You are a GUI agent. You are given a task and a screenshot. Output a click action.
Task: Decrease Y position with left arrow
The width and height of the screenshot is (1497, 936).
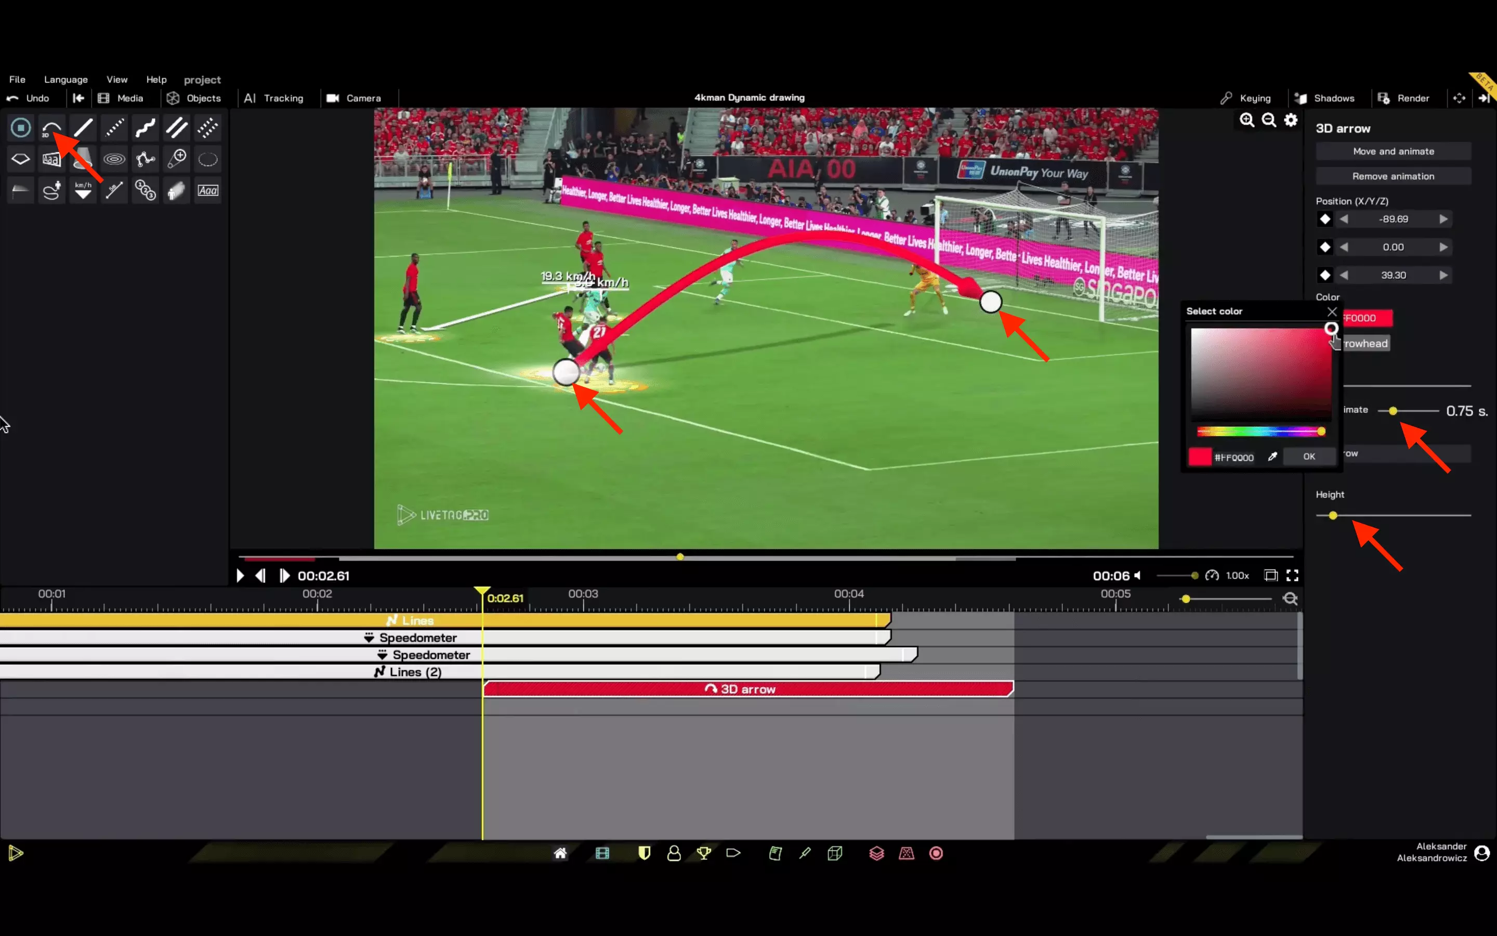click(x=1344, y=247)
